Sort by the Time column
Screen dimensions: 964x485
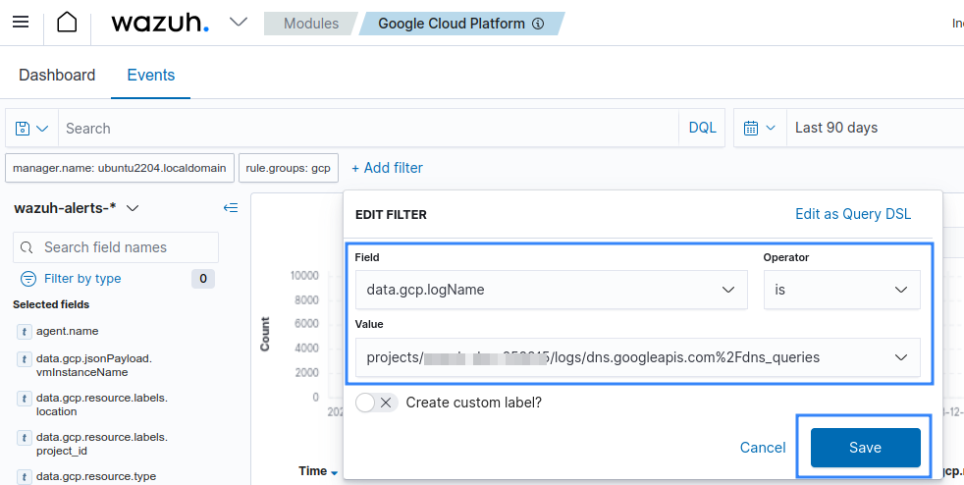tap(318, 471)
